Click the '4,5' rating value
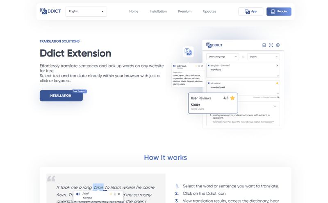Image resolution: width=328 pixels, height=203 pixels. 226,98
